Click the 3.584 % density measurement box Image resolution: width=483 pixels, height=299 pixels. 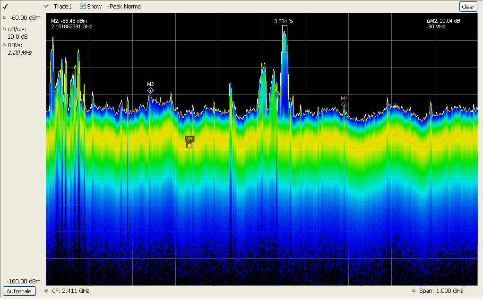click(x=285, y=39)
